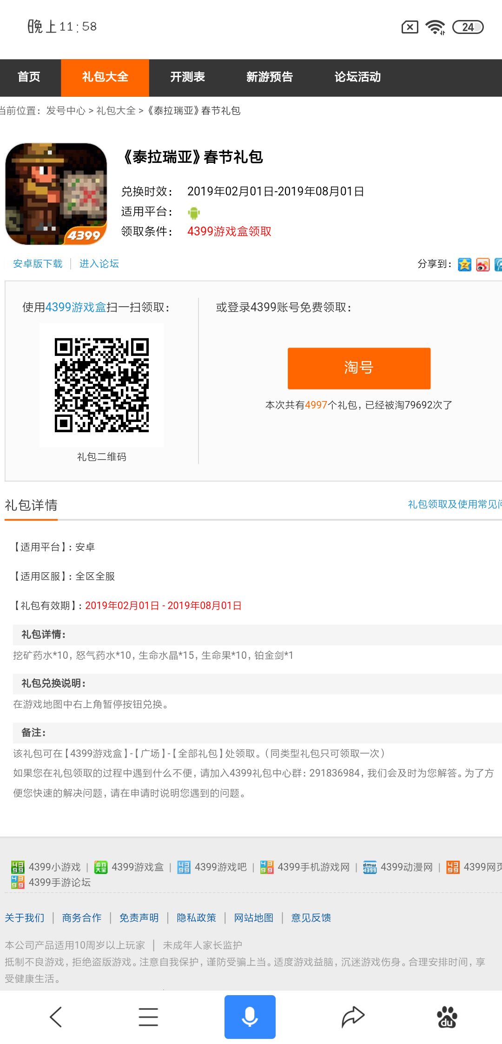This screenshot has width=502, height=1044.
Task: Open the 关于我们 footer link
Action: point(25,918)
